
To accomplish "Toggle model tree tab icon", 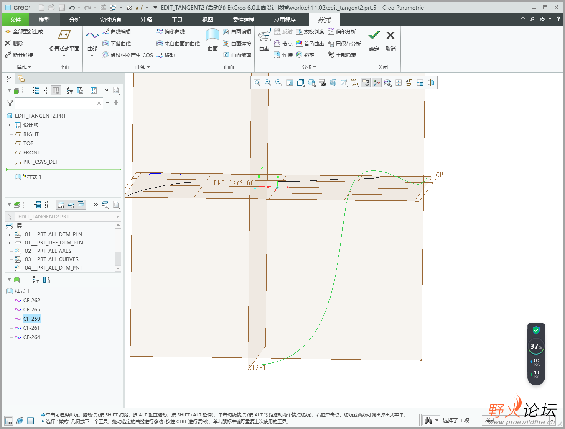I will (x=9, y=78).
